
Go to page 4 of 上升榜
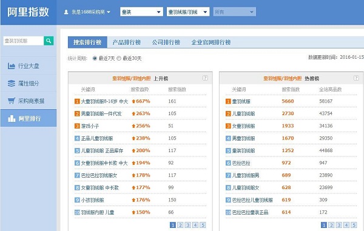point(195,225)
